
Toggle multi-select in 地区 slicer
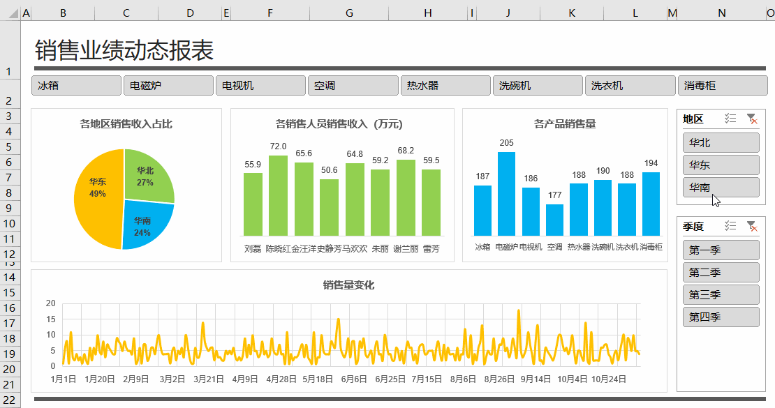(730, 119)
